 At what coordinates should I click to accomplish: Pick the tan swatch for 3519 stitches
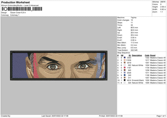124,63
